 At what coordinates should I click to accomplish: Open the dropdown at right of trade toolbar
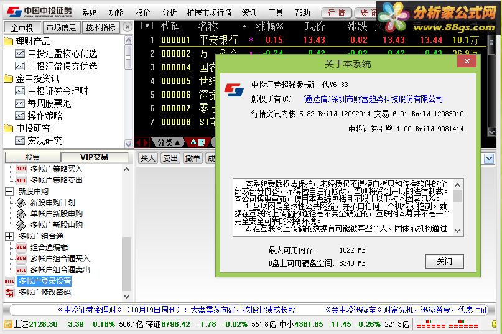(x=489, y=159)
